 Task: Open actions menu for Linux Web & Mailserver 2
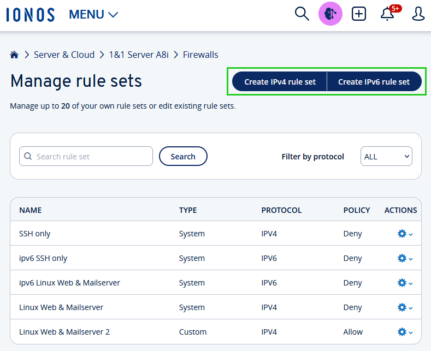[404, 332]
